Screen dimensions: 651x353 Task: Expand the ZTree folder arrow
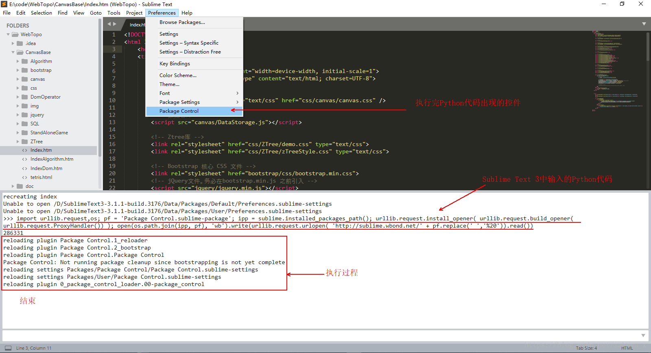[18, 142]
